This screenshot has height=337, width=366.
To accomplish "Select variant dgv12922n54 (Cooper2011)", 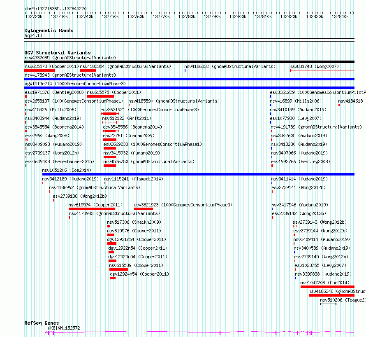I will [138, 248].
